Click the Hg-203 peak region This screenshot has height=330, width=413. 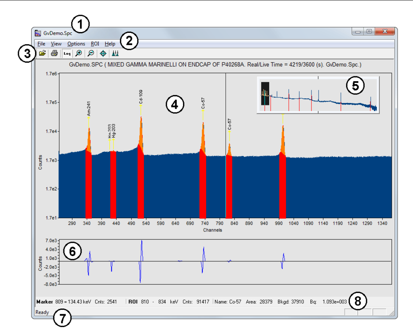tap(113, 184)
